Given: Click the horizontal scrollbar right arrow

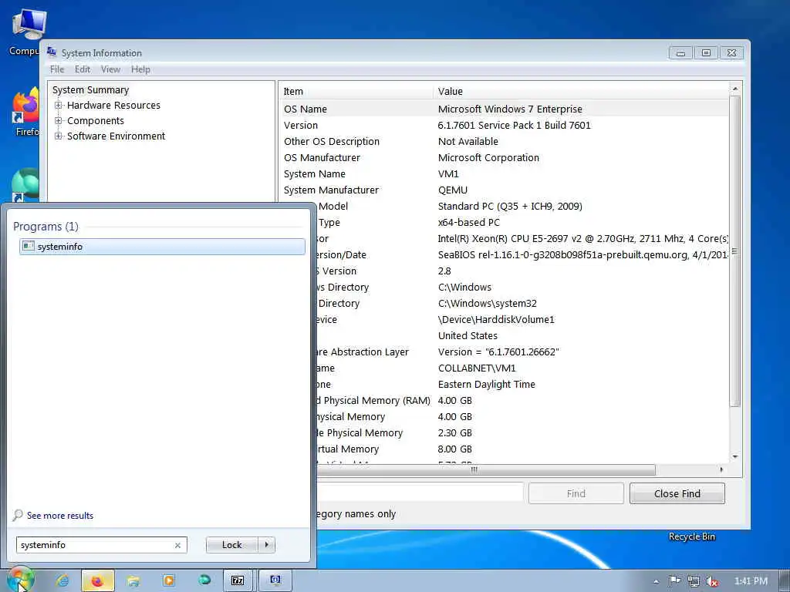Looking at the screenshot, I should point(721,469).
